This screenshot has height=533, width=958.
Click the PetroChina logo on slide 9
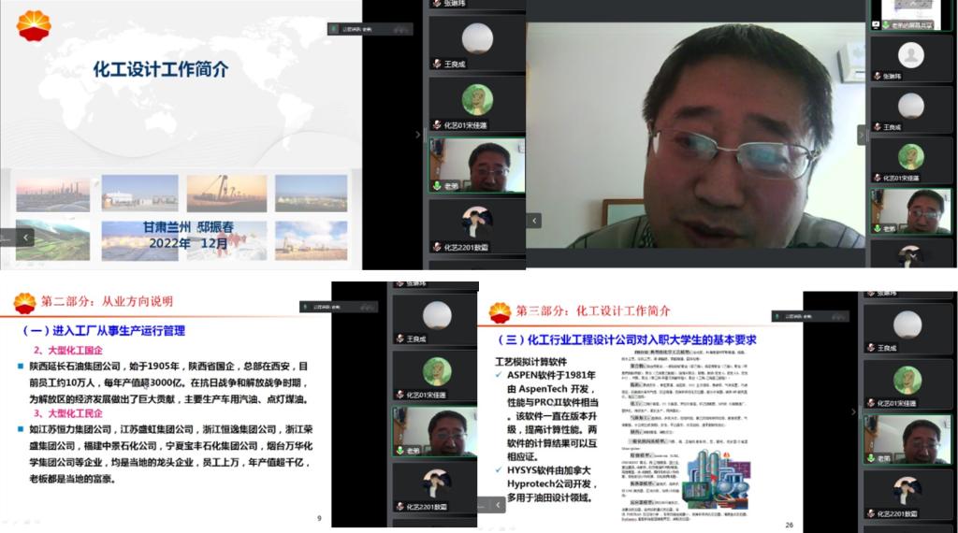click(24, 302)
